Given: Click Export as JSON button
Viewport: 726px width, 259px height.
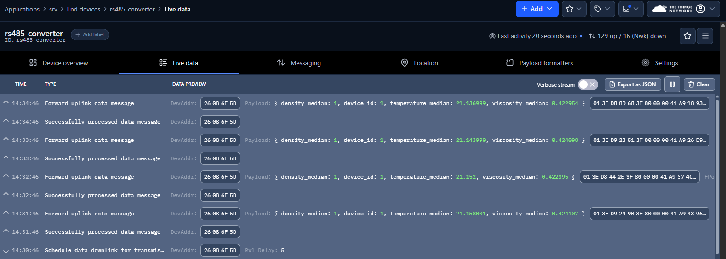Looking at the screenshot, I should (633, 84).
